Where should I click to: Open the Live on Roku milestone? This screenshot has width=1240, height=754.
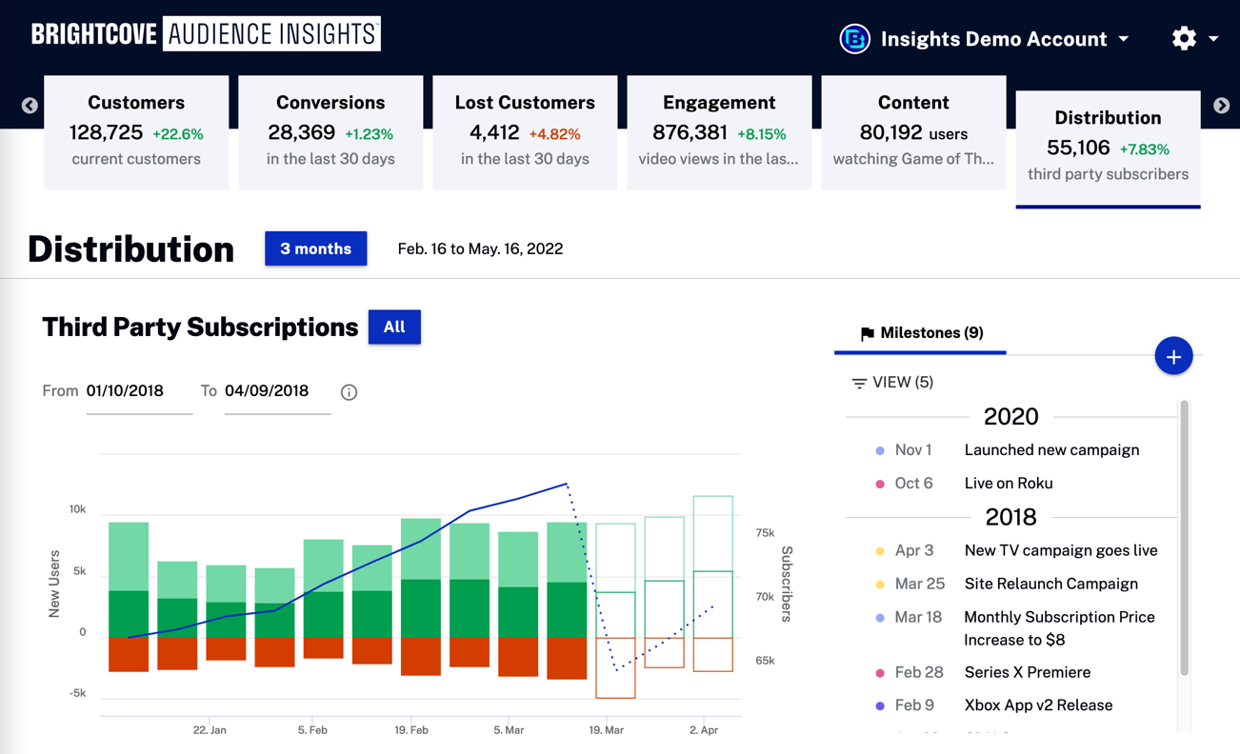pos(1008,484)
